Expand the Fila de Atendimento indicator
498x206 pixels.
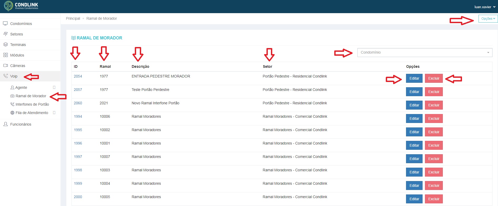tap(54, 113)
